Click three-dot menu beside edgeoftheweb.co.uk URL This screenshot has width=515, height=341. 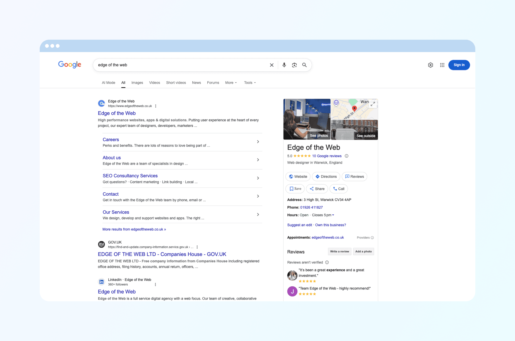(x=156, y=106)
